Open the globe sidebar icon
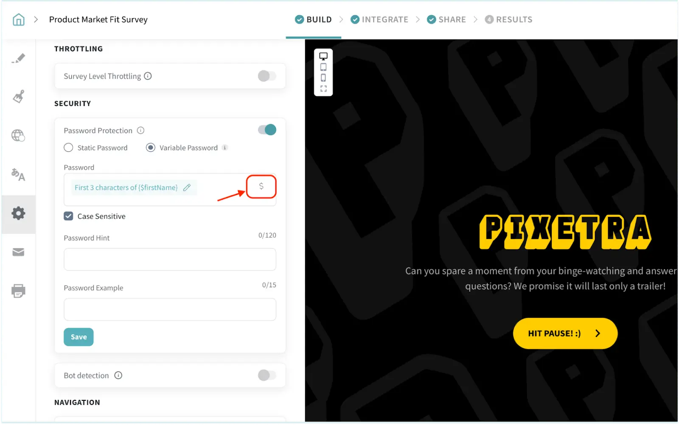Viewport: 679px width, 425px height. tap(18, 136)
